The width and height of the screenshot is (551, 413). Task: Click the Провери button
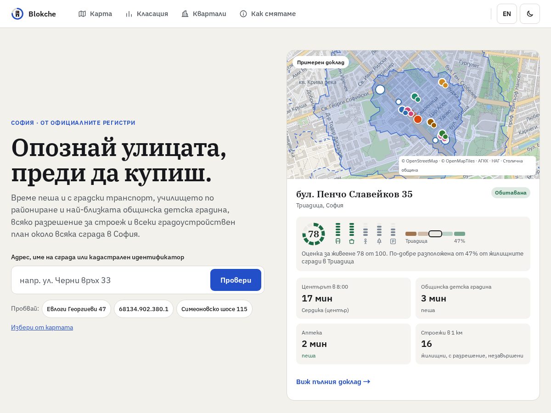coord(236,280)
